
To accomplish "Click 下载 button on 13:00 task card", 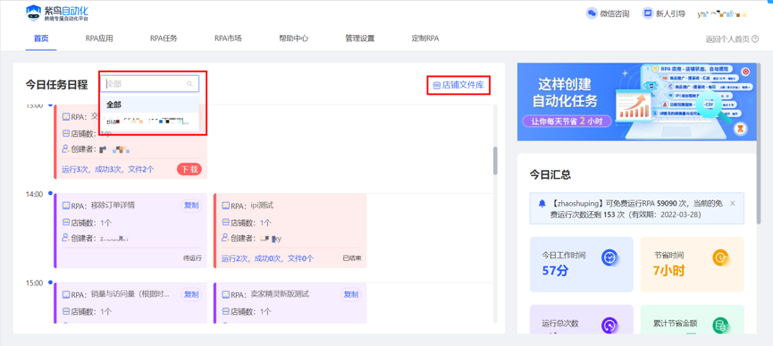I will pos(189,169).
